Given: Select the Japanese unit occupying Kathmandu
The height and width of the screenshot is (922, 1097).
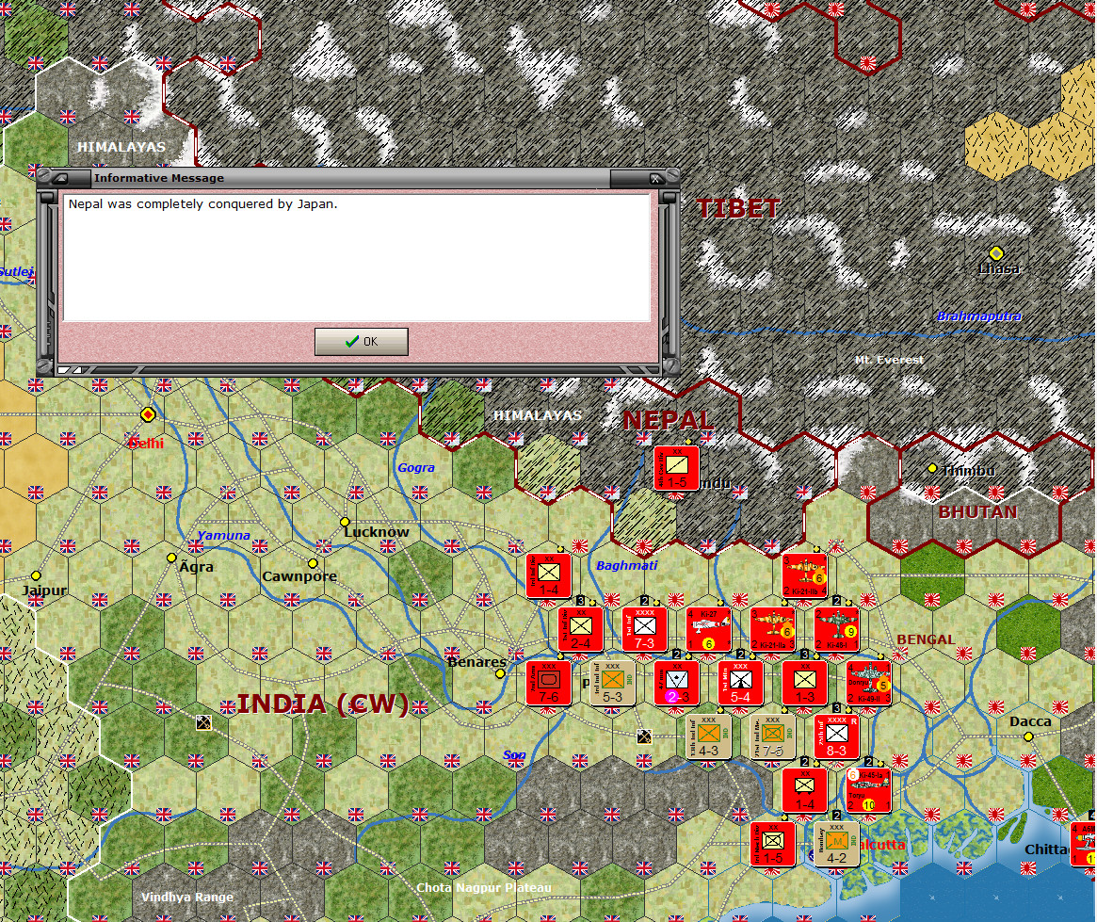Looking at the screenshot, I should 675,468.
